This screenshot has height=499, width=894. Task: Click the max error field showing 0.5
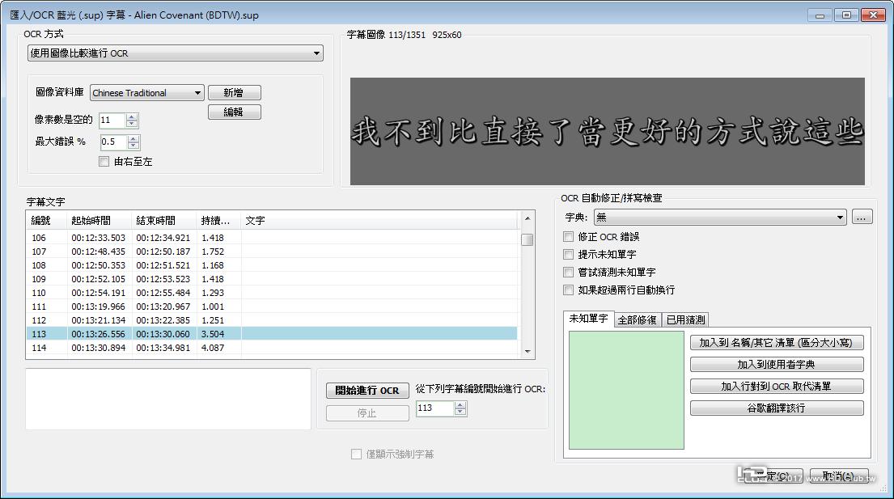[x=113, y=142]
